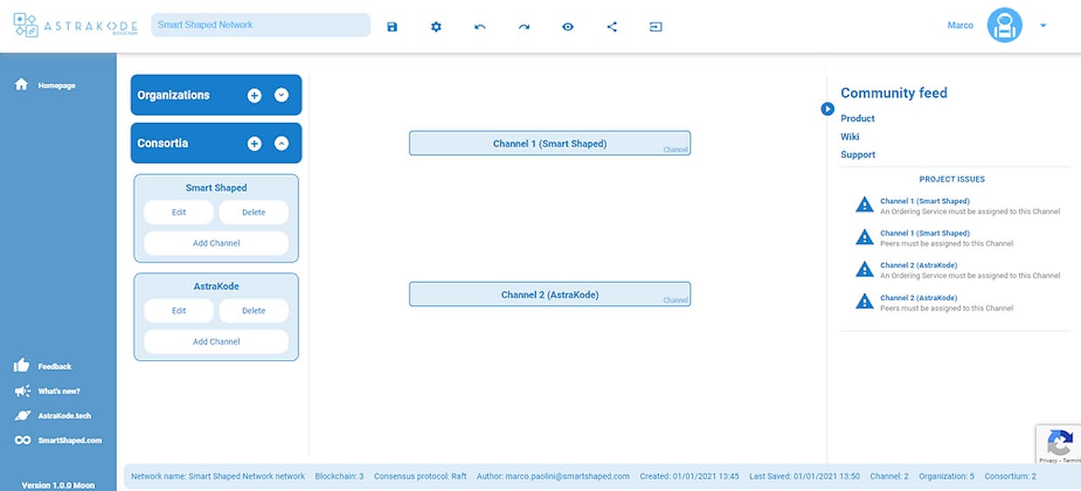1081x491 pixels.
Task: Open SmartShaped.com sidebar link
Action: 58,440
